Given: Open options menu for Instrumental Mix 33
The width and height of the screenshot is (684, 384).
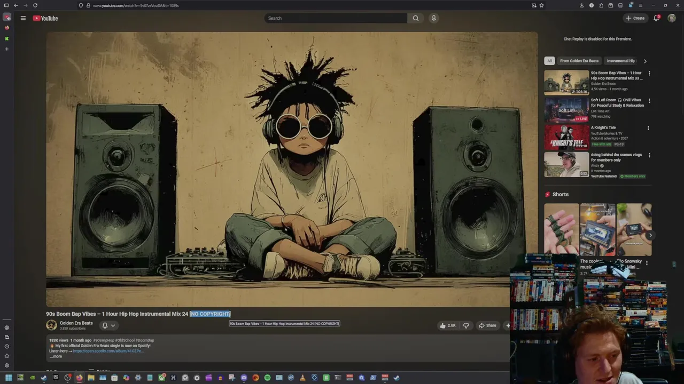Looking at the screenshot, I should point(649,74).
